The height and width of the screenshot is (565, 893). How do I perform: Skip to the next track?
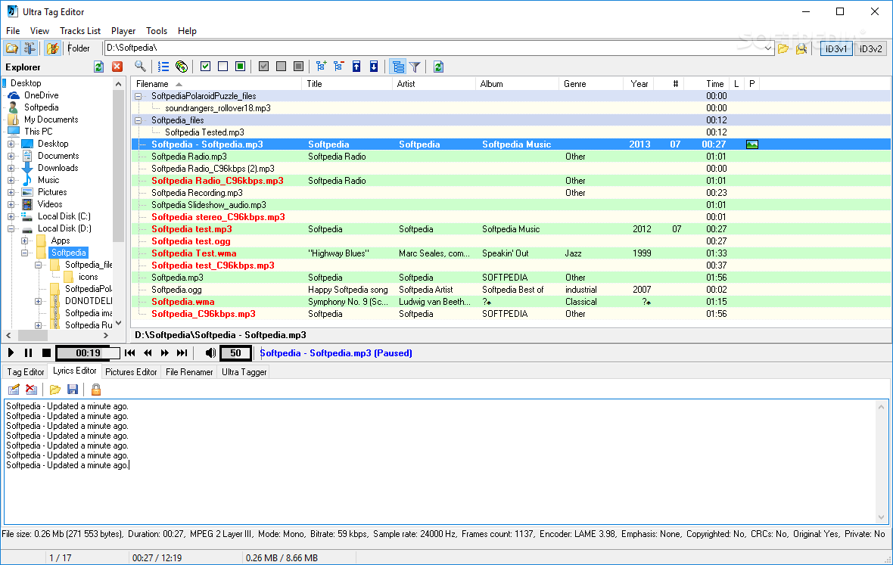coord(182,352)
